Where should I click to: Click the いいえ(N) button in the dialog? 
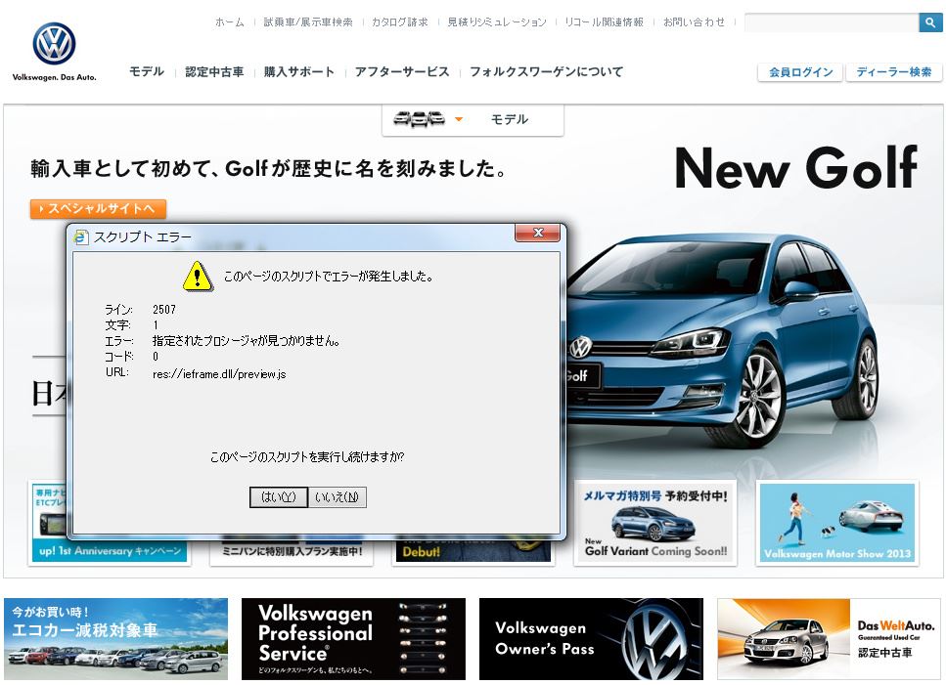[x=338, y=497]
